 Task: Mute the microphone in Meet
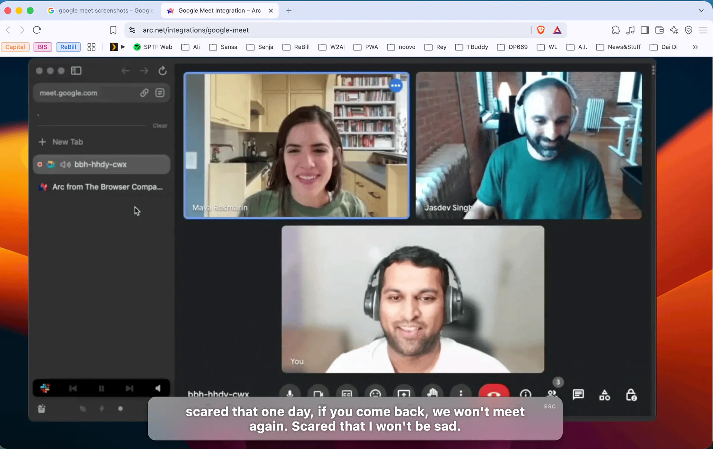pyautogui.click(x=290, y=393)
